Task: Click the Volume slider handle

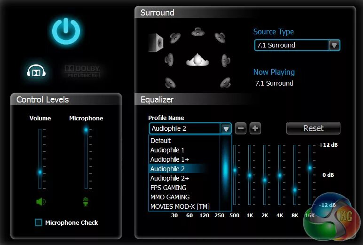Action: [x=40, y=172]
